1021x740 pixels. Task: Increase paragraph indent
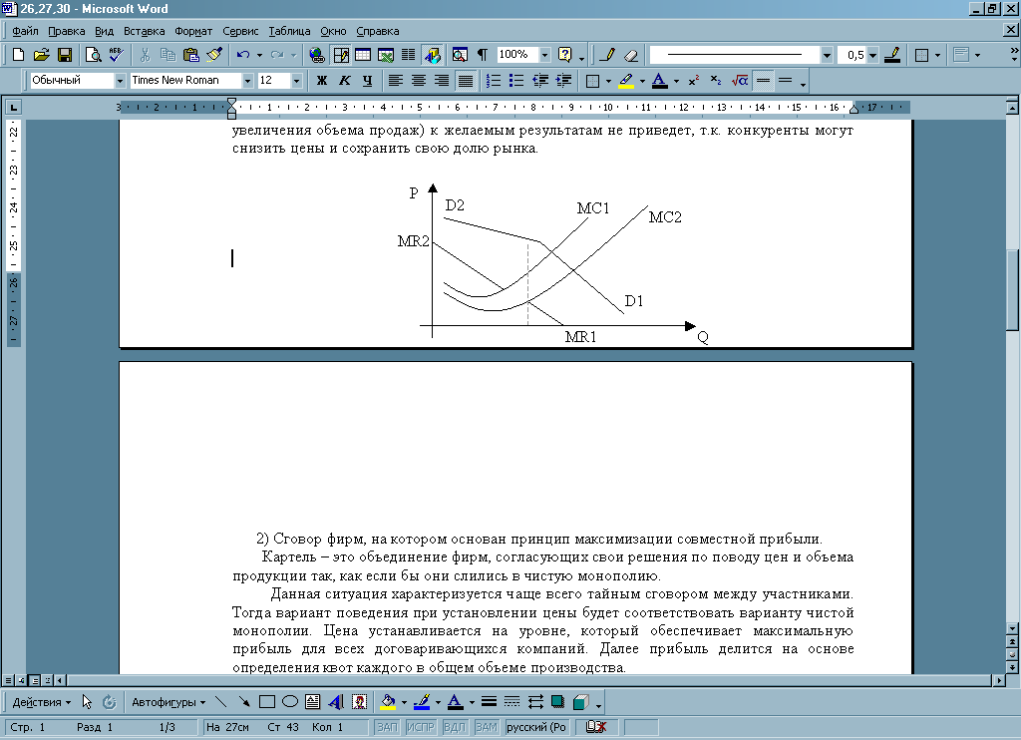point(563,81)
